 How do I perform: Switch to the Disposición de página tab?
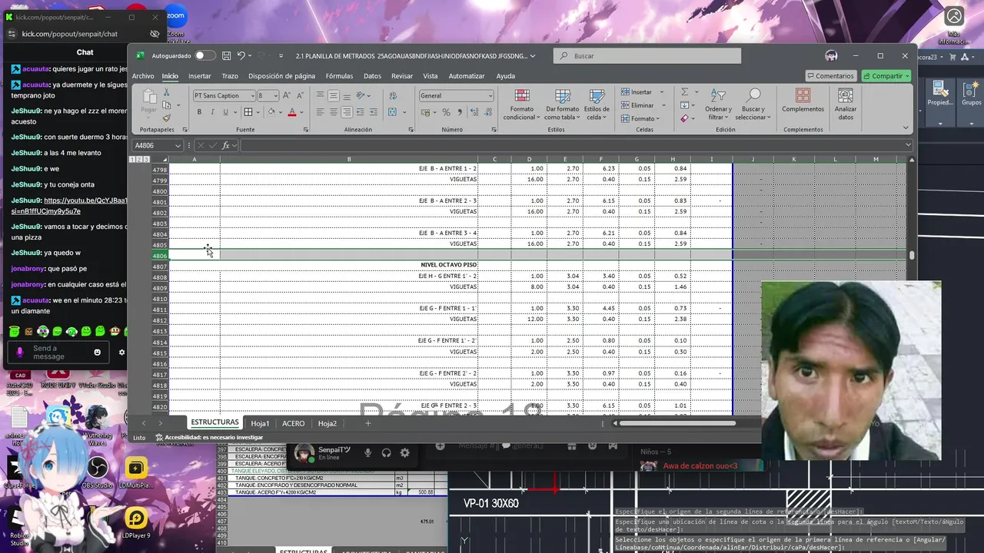point(281,76)
